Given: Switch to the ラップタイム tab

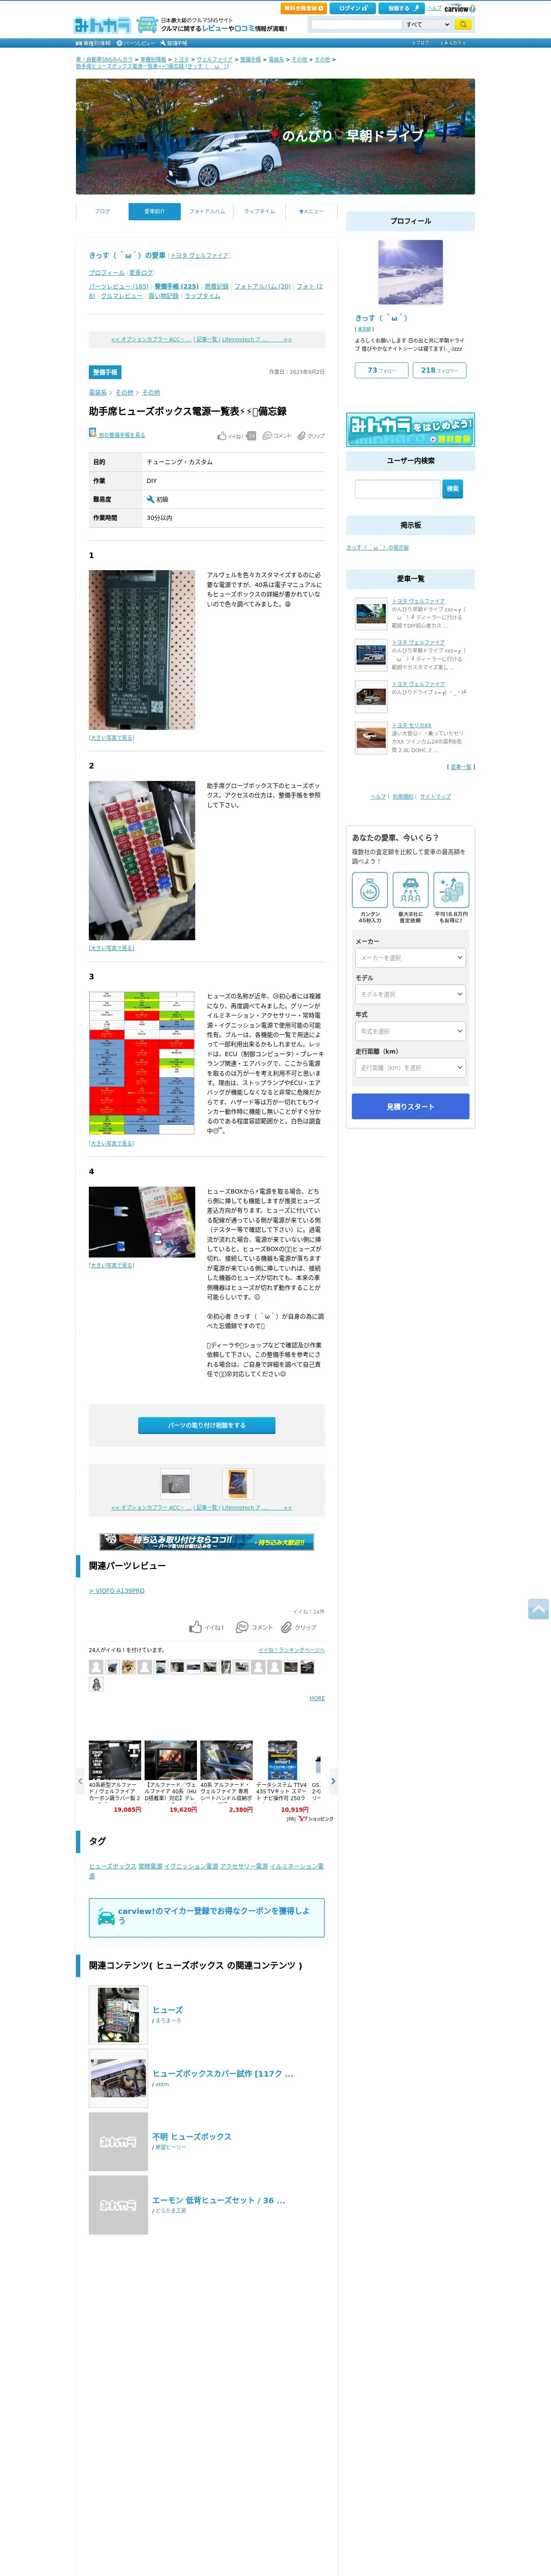Looking at the screenshot, I should tap(259, 211).
